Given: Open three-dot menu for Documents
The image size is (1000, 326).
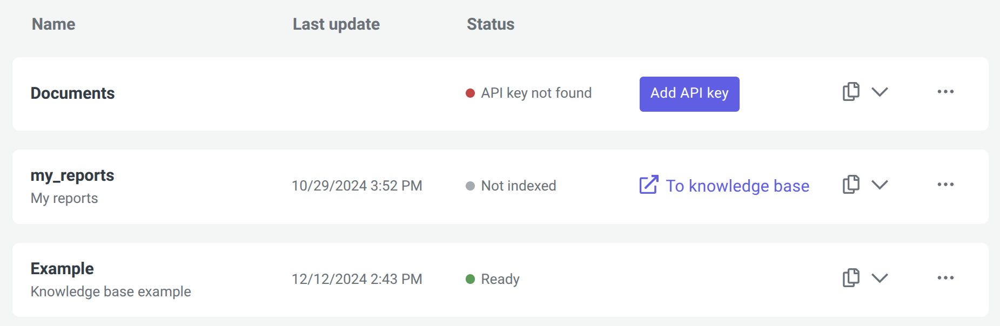Looking at the screenshot, I should (945, 92).
